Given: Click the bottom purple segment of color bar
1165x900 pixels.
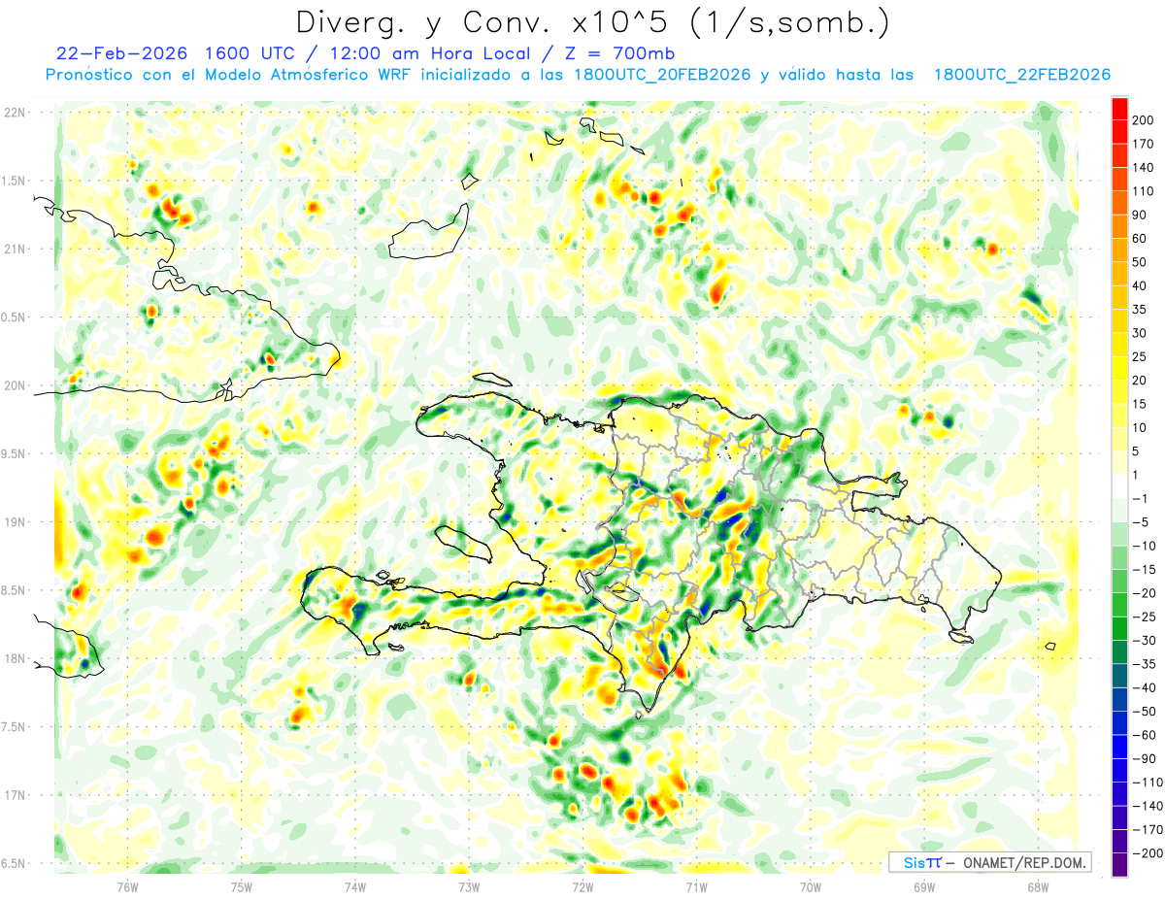Looking at the screenshot, I should pos(1119,866).
